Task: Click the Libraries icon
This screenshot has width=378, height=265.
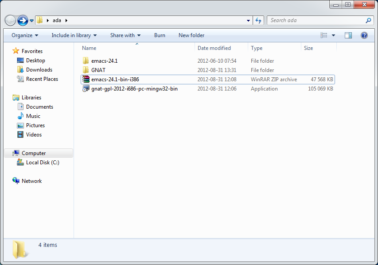Action: click(16, 97)
